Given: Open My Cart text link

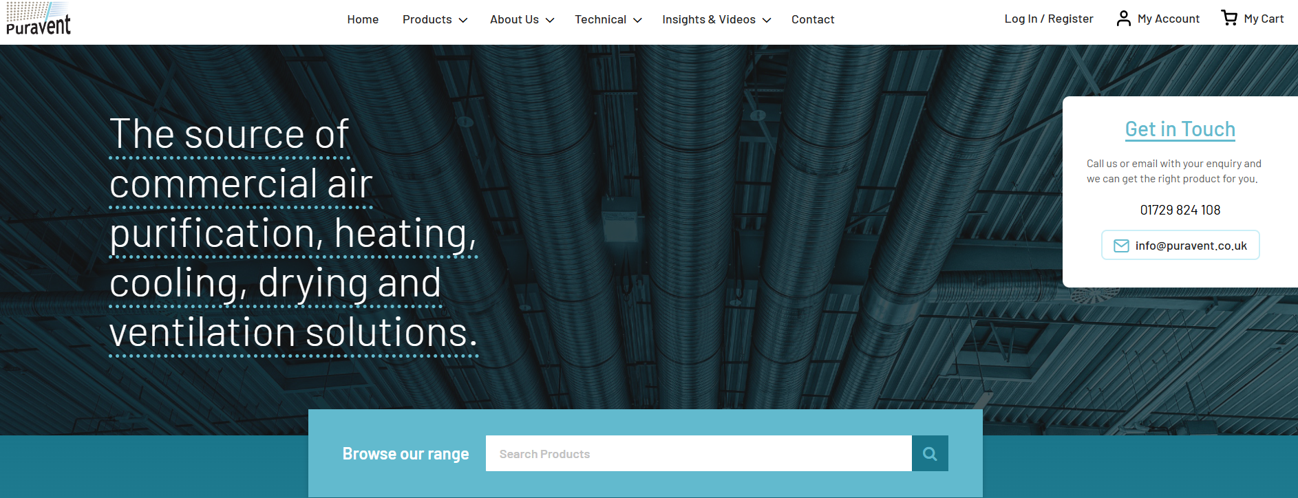Looking at the screenshot, I should (1264, 19).
